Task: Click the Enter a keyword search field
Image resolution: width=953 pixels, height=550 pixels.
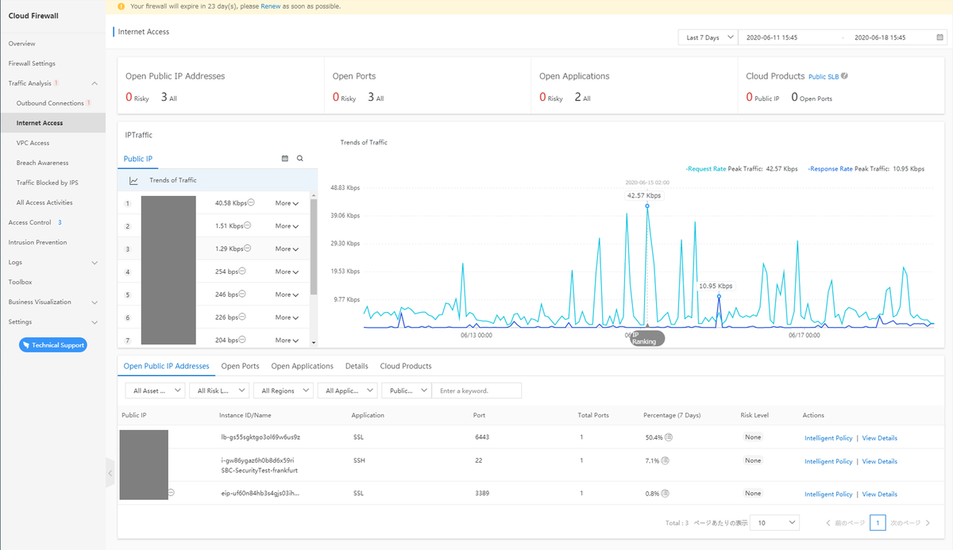Action: pos(476,390)
